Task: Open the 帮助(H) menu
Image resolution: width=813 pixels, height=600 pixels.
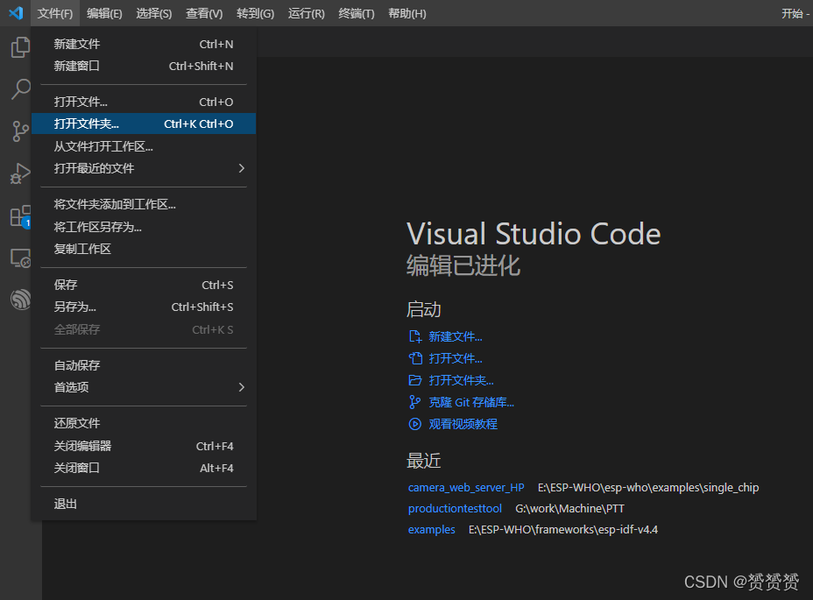Action: click(x=407, y=13)
